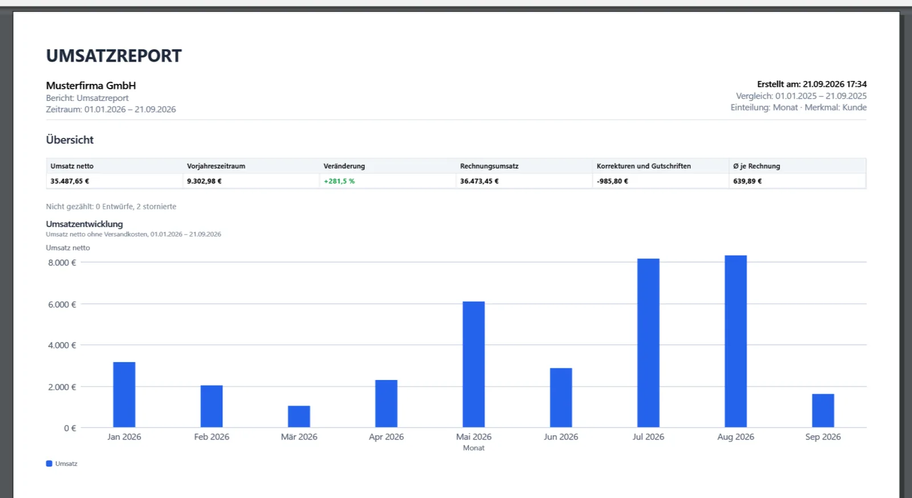Click the Umsatz netto table header

tap(72, 166)
